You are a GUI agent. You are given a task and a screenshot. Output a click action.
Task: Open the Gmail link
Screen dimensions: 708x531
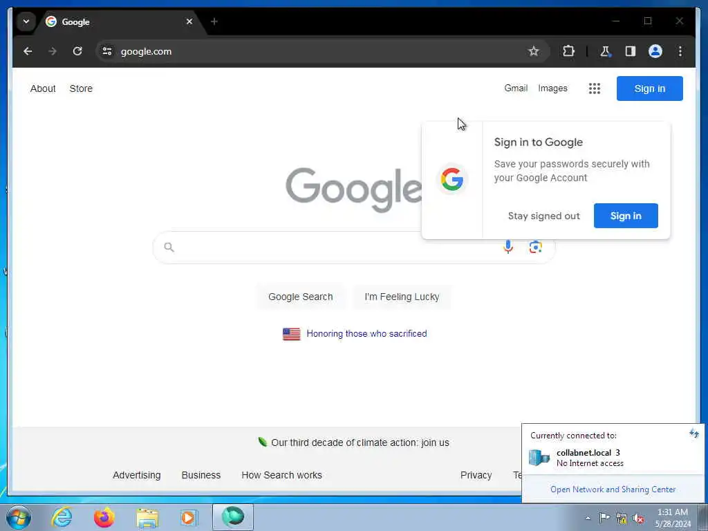[x=516, y=88]
